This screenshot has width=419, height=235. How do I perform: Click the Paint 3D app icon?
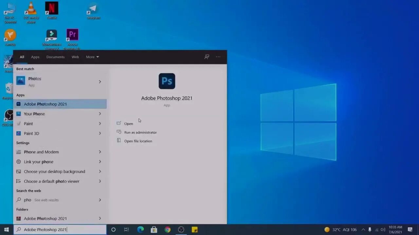pos(19,133)
